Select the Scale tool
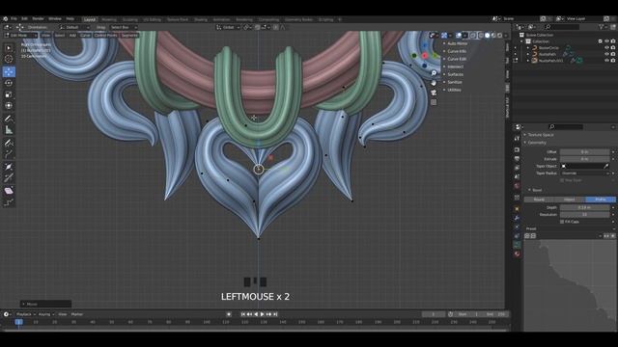618x347 pixels. [x=9, y=94]
